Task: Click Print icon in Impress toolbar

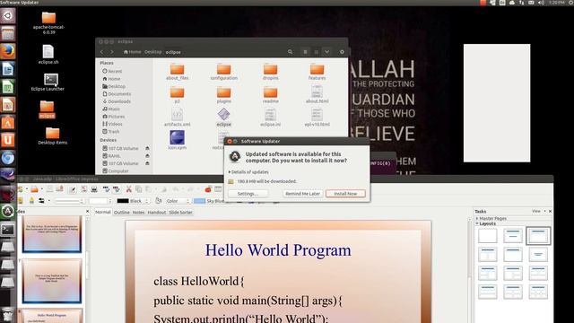Action: coord(94,189)
